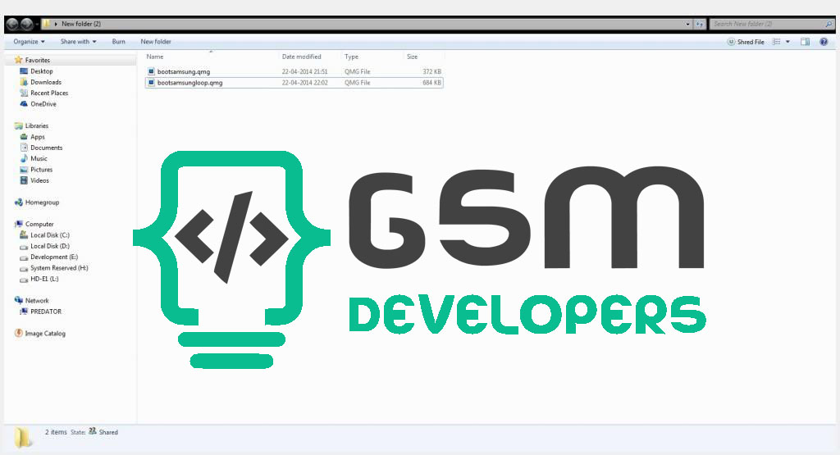Open Local Disk (D:)
Screen dimensions: 840x455
pos(50,246)
